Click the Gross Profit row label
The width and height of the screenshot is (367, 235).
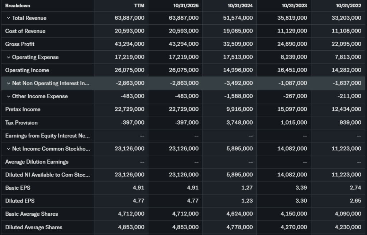tap(20, 44)
